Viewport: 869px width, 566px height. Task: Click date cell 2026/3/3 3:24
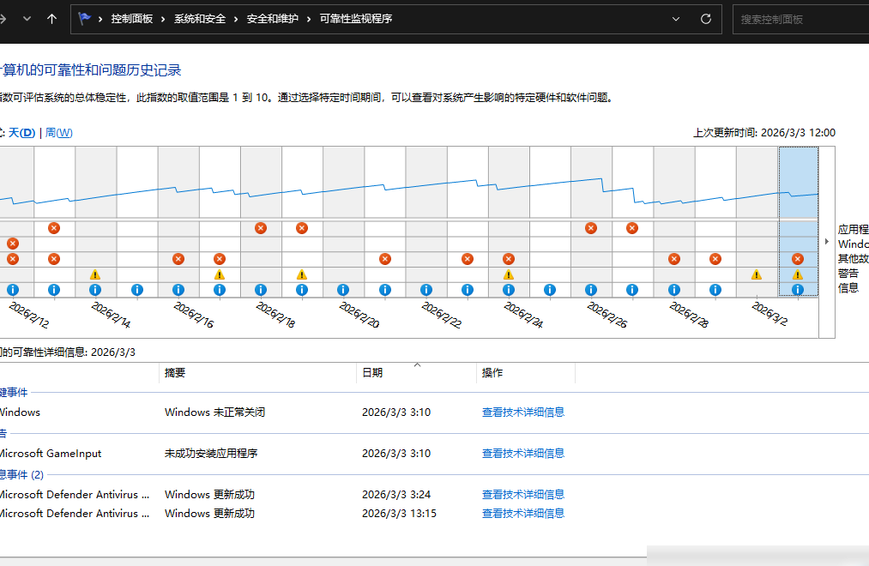click(x=396, y=494)
